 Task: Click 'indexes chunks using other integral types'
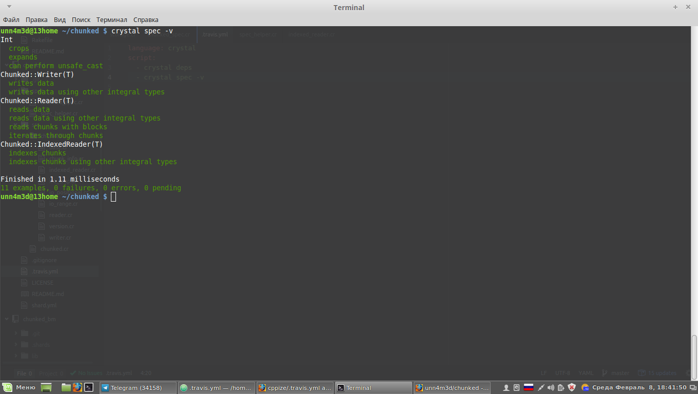(x=93, y=162)
